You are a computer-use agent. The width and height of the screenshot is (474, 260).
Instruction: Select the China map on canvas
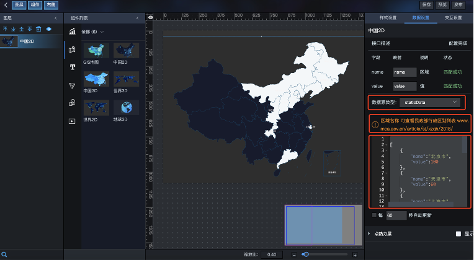261,110
